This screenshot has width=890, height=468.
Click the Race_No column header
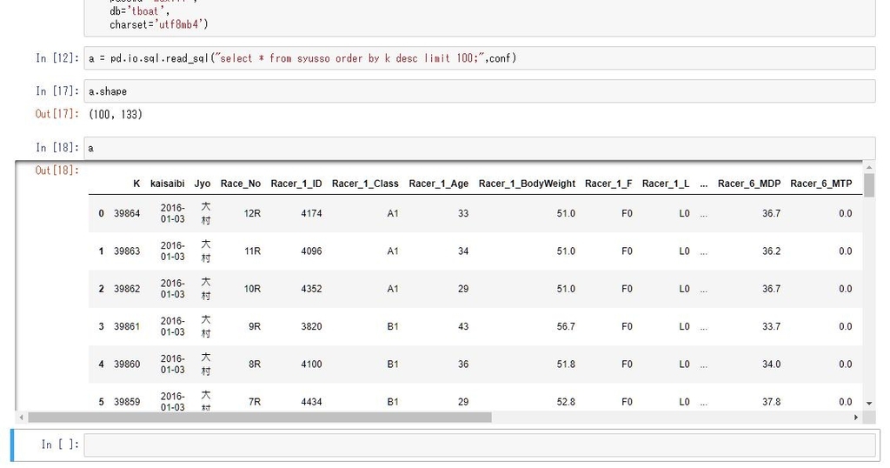[x=241, y=184]
